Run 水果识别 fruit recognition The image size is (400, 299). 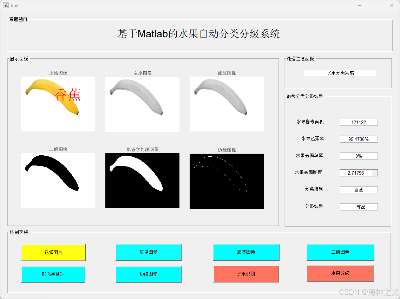click(246, 274)
